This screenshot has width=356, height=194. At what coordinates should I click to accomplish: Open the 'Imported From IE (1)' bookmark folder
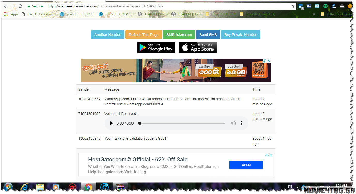click(x=258, y=14)
